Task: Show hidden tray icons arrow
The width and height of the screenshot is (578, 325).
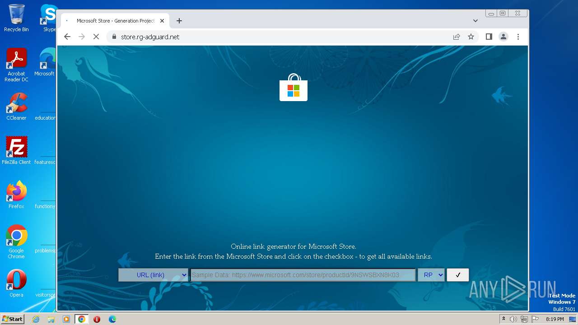Action: [503, 319]
